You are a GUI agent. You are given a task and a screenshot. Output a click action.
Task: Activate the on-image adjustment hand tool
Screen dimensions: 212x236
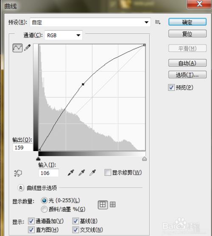18,173
